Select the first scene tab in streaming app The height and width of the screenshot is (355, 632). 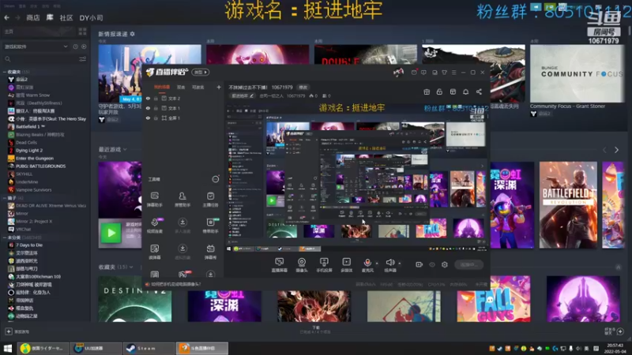click(162, 87)
